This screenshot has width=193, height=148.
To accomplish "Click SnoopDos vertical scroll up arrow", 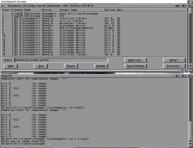I will coord(190,65).
